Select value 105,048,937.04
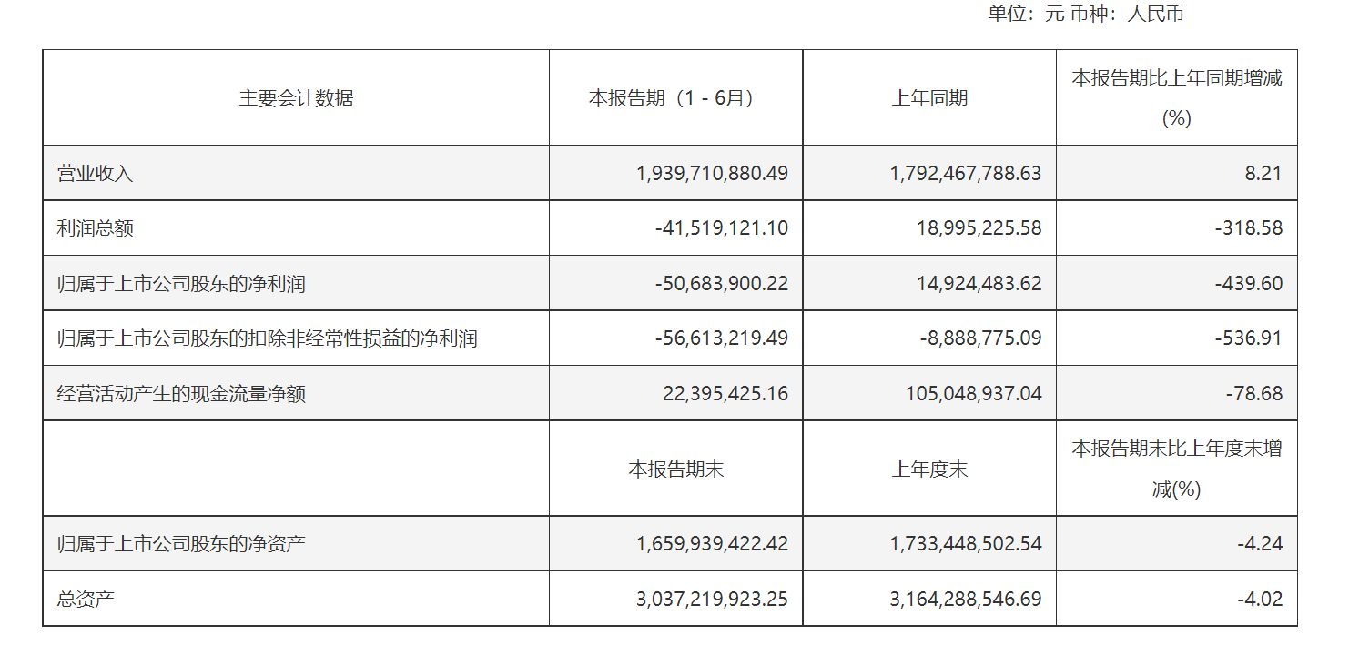This screenshot has height=666, width=1349. point(974,394)
